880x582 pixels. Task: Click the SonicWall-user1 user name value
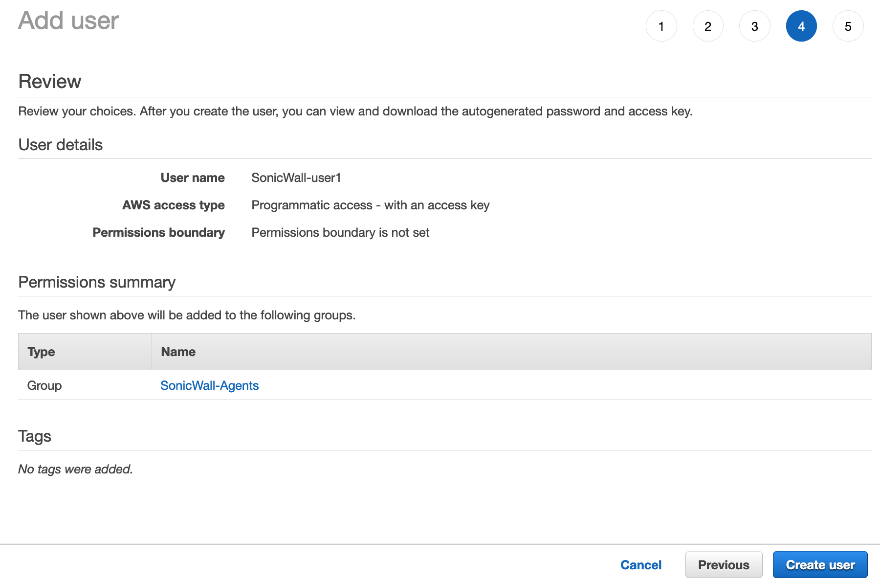click(x=296, y=178)
